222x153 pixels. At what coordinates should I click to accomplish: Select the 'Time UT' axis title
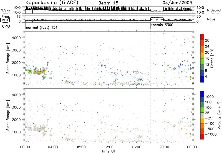(109, 151)
